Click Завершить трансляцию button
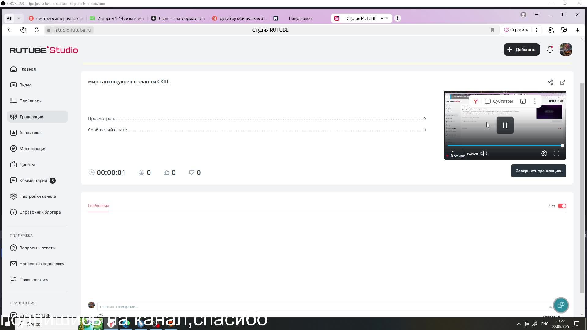The height and width of the screenshot is (330, 587). tap(538, 171)
